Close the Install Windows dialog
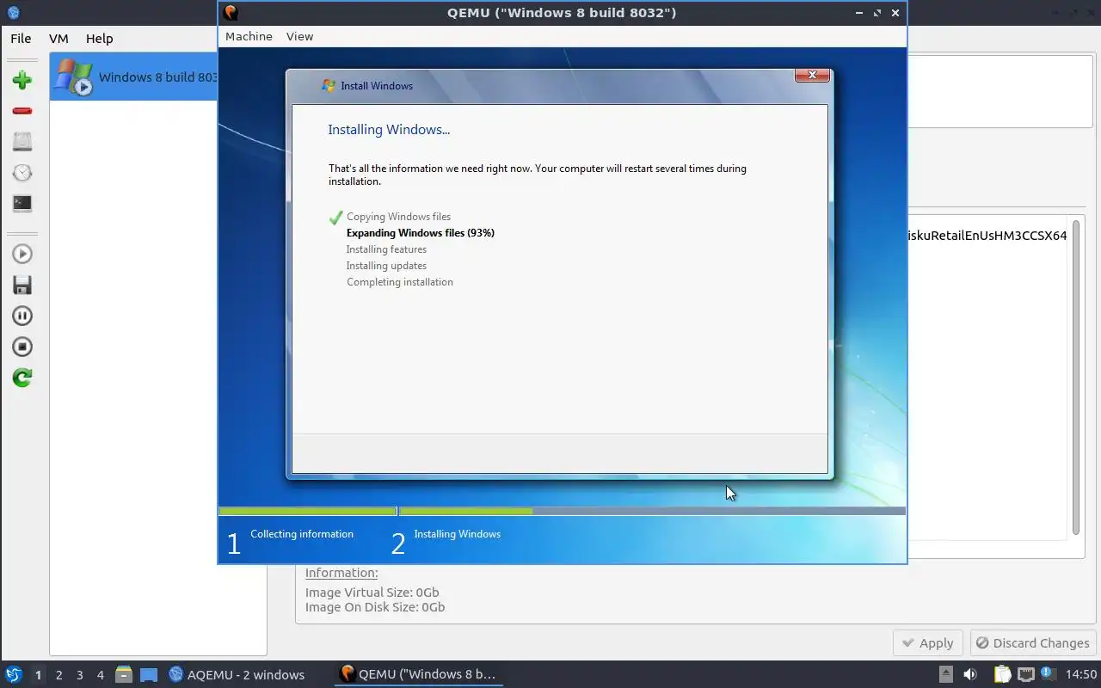The image size is (1101, 688). click(812, 76)
